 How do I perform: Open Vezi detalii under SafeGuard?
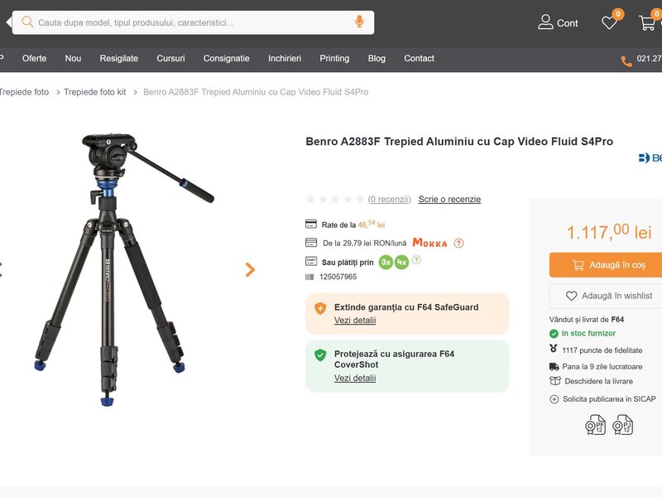point(355,321)
